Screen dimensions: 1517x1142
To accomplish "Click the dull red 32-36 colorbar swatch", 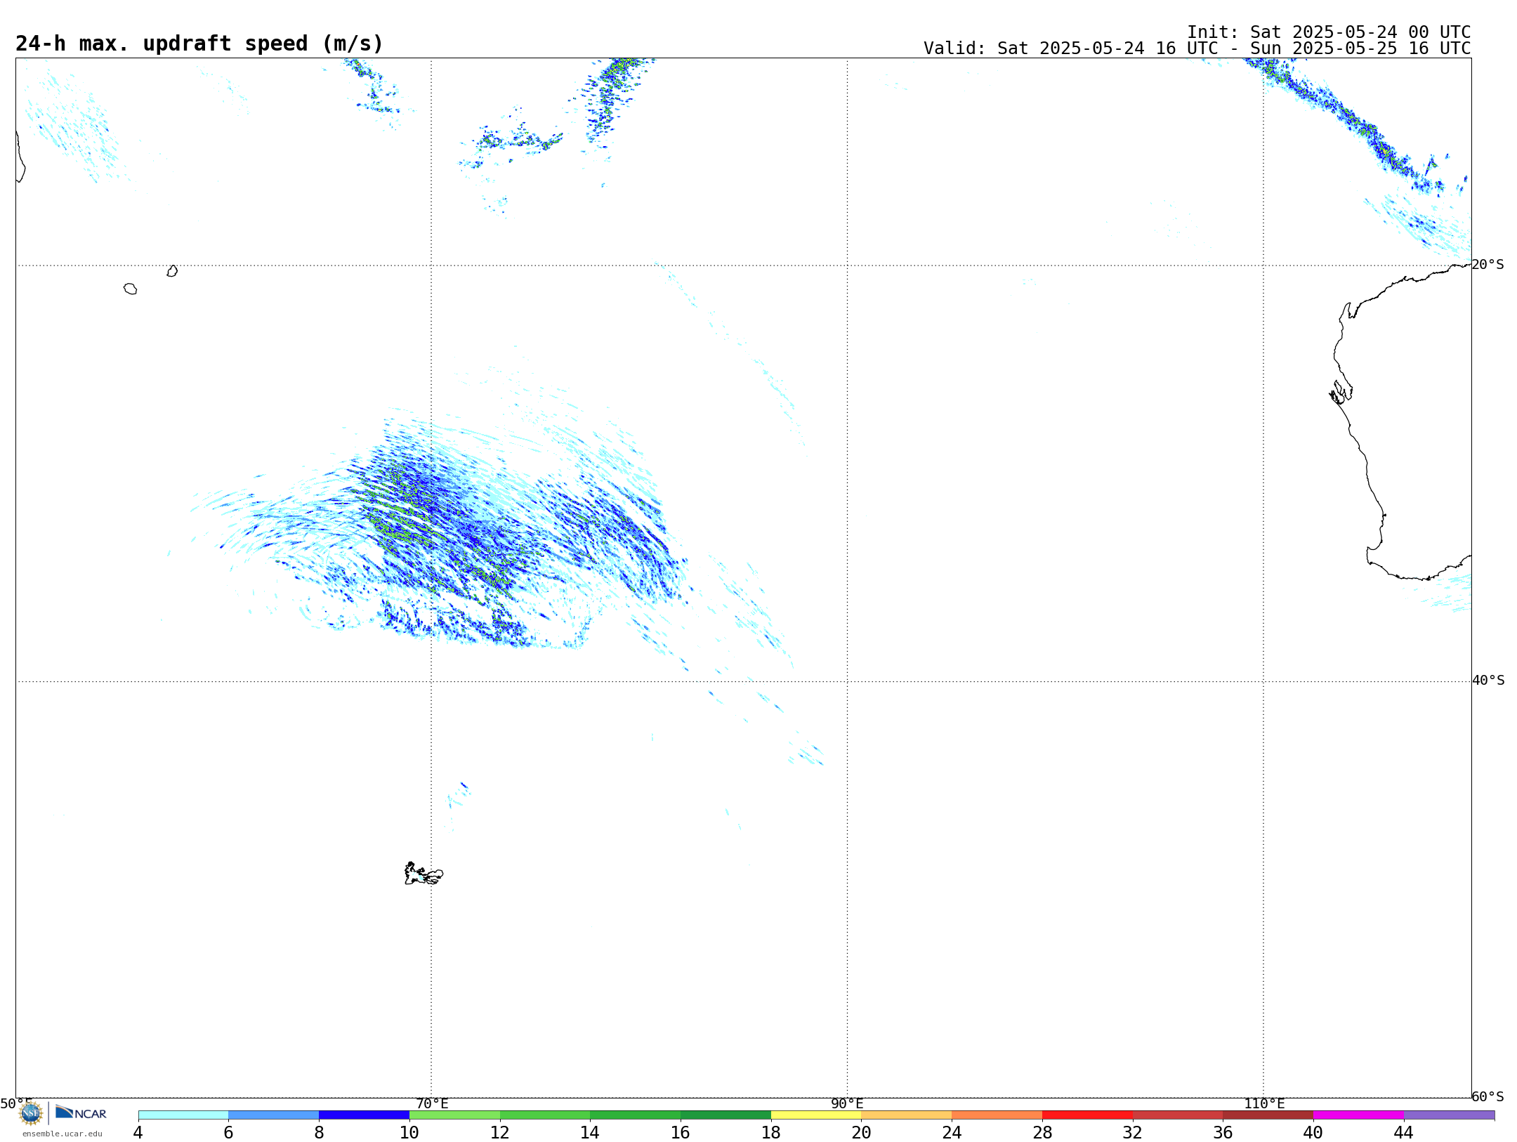I will 1178,1115.
